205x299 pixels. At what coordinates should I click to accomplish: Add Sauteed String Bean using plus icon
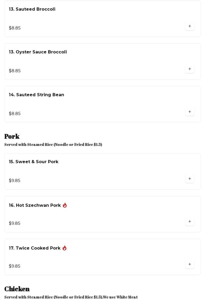click(190, 112)
